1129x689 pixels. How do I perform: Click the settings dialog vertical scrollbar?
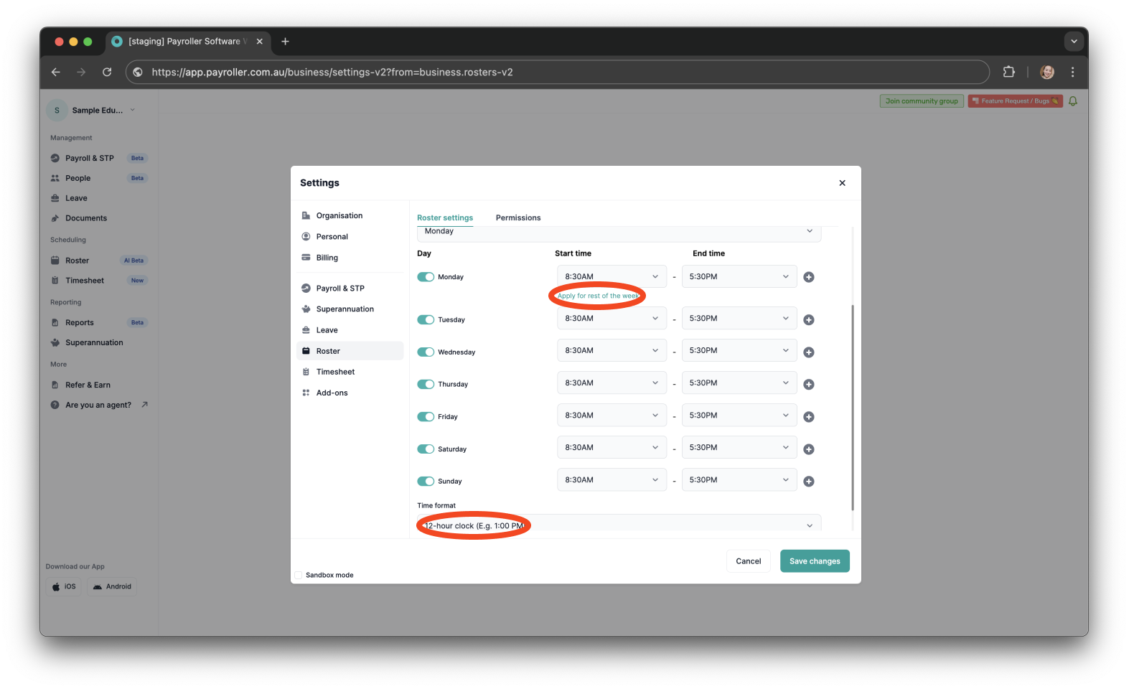pos(853,408)
